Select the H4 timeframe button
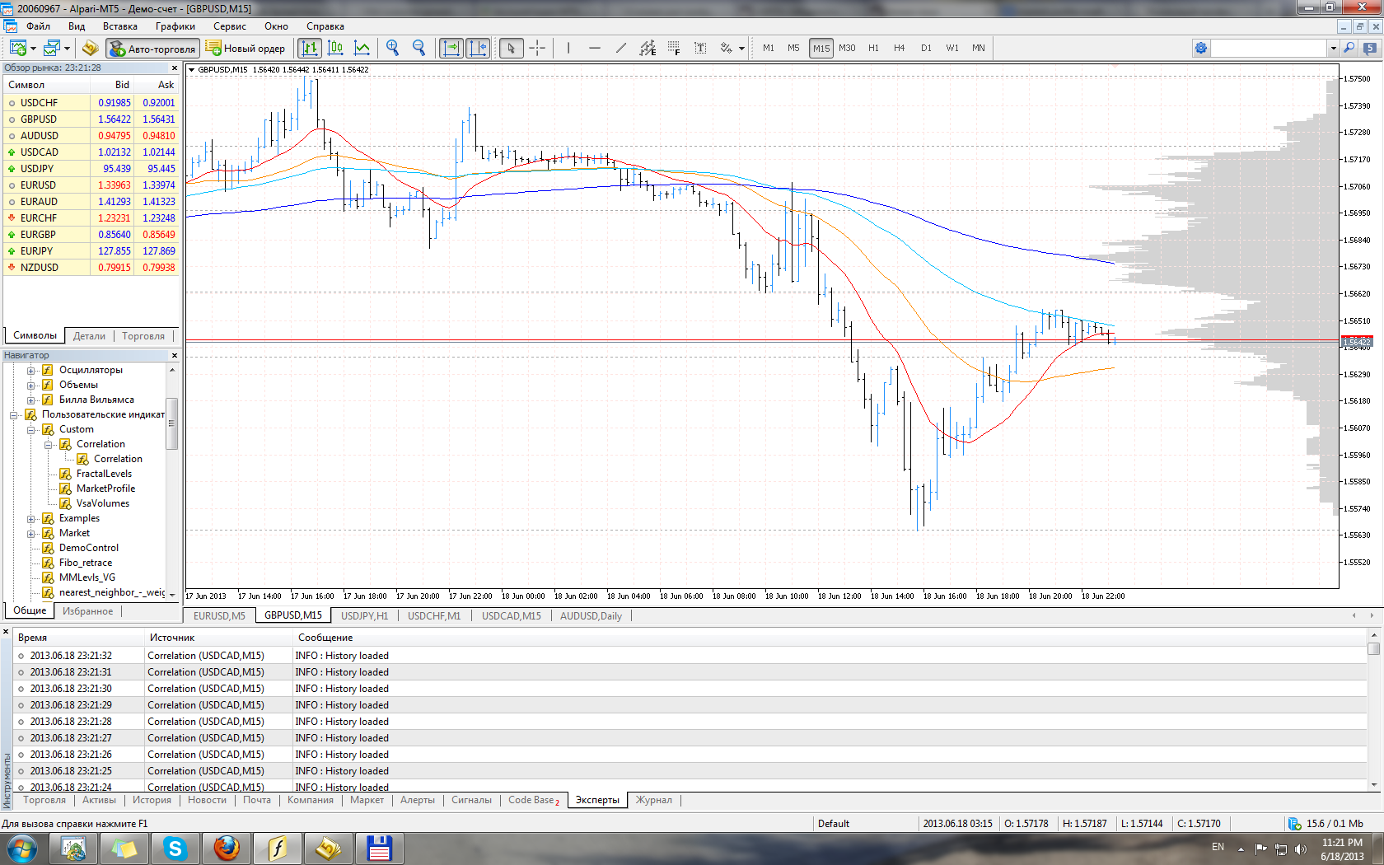The height and width of the screenshot is (865, 1384). coord(899,48)
